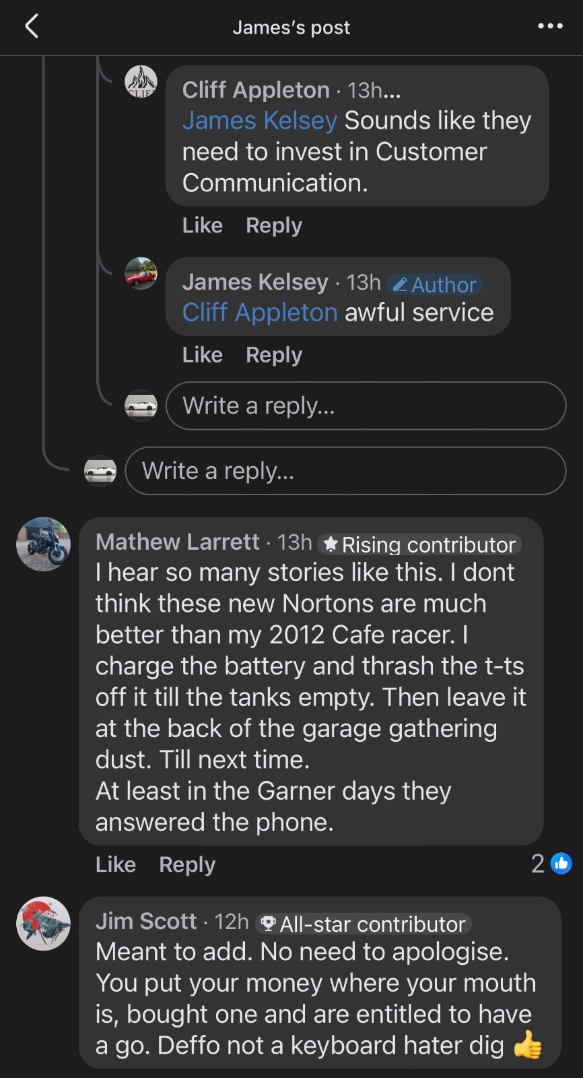
Task: Open Cliff Appleton's mountain profile picture
Action: (141, 82)
